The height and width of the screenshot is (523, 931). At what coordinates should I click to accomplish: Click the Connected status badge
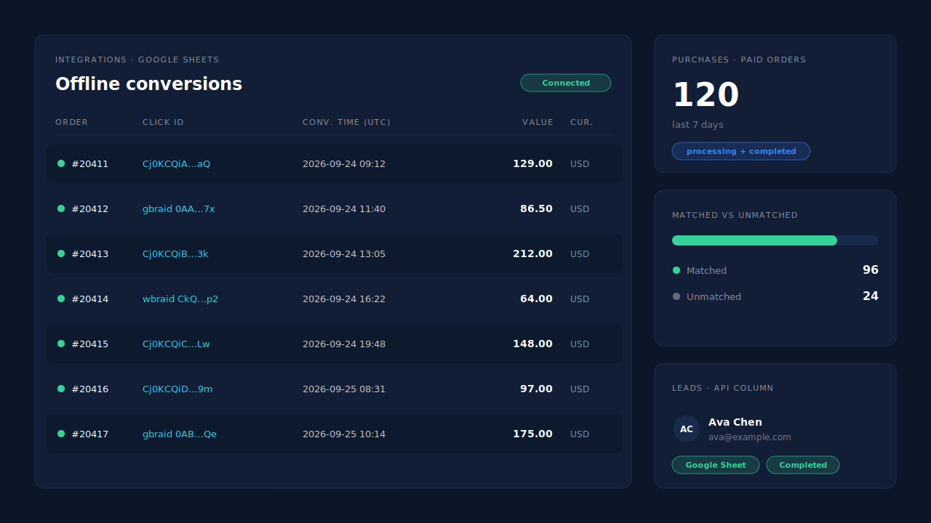pos(566,83)
